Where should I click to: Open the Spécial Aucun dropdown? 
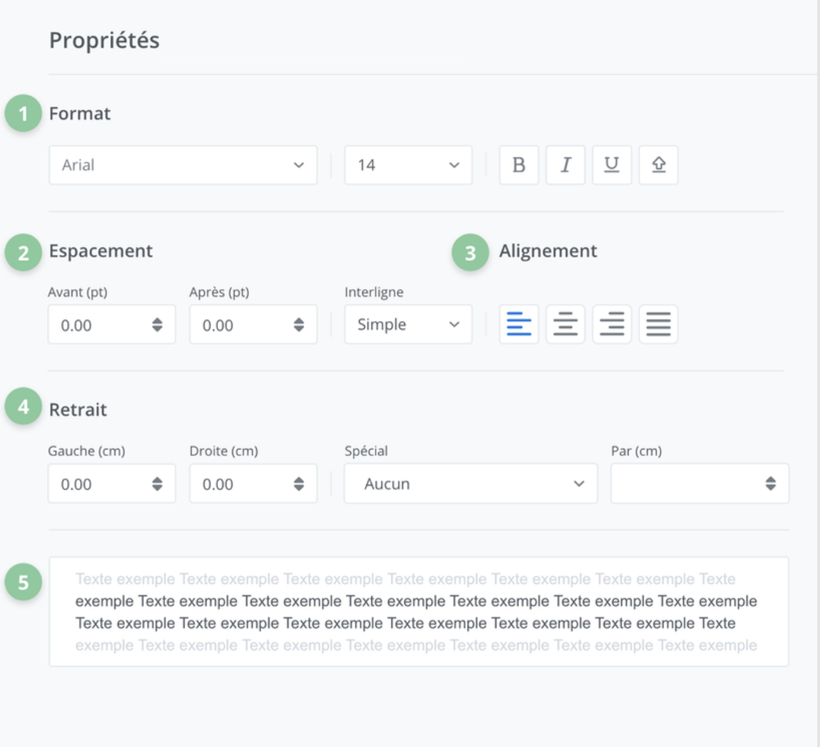click(470, 484)
